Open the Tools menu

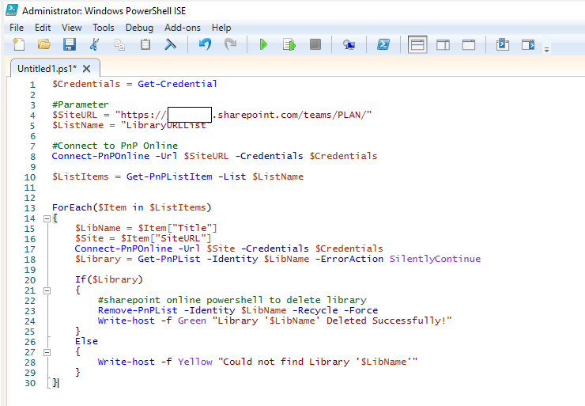click(x=104, y=28)
